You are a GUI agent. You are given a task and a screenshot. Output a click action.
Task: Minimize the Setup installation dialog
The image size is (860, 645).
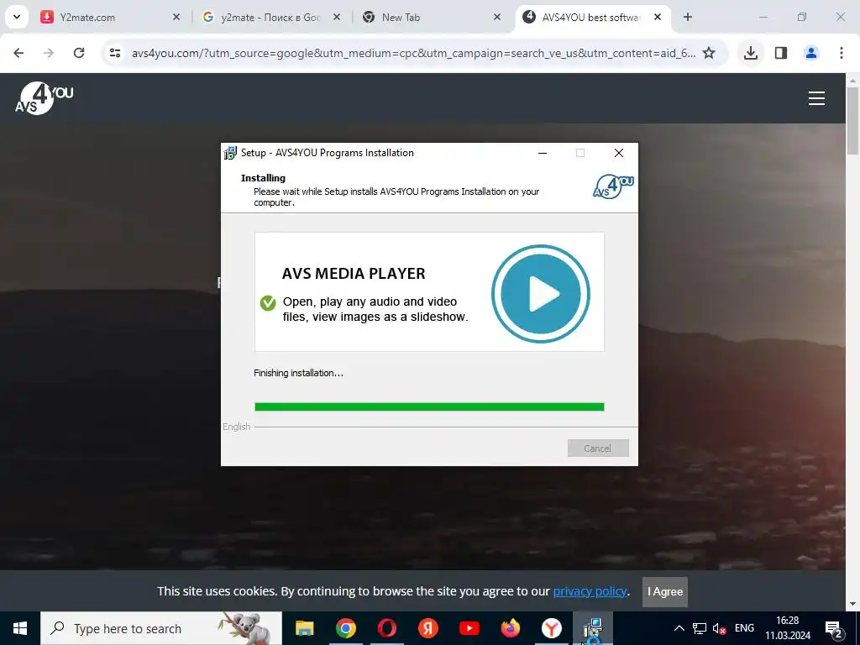tap(543, 153)
